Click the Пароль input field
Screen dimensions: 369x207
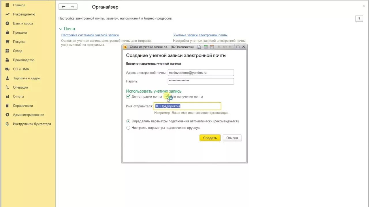[x=201, y=81]
